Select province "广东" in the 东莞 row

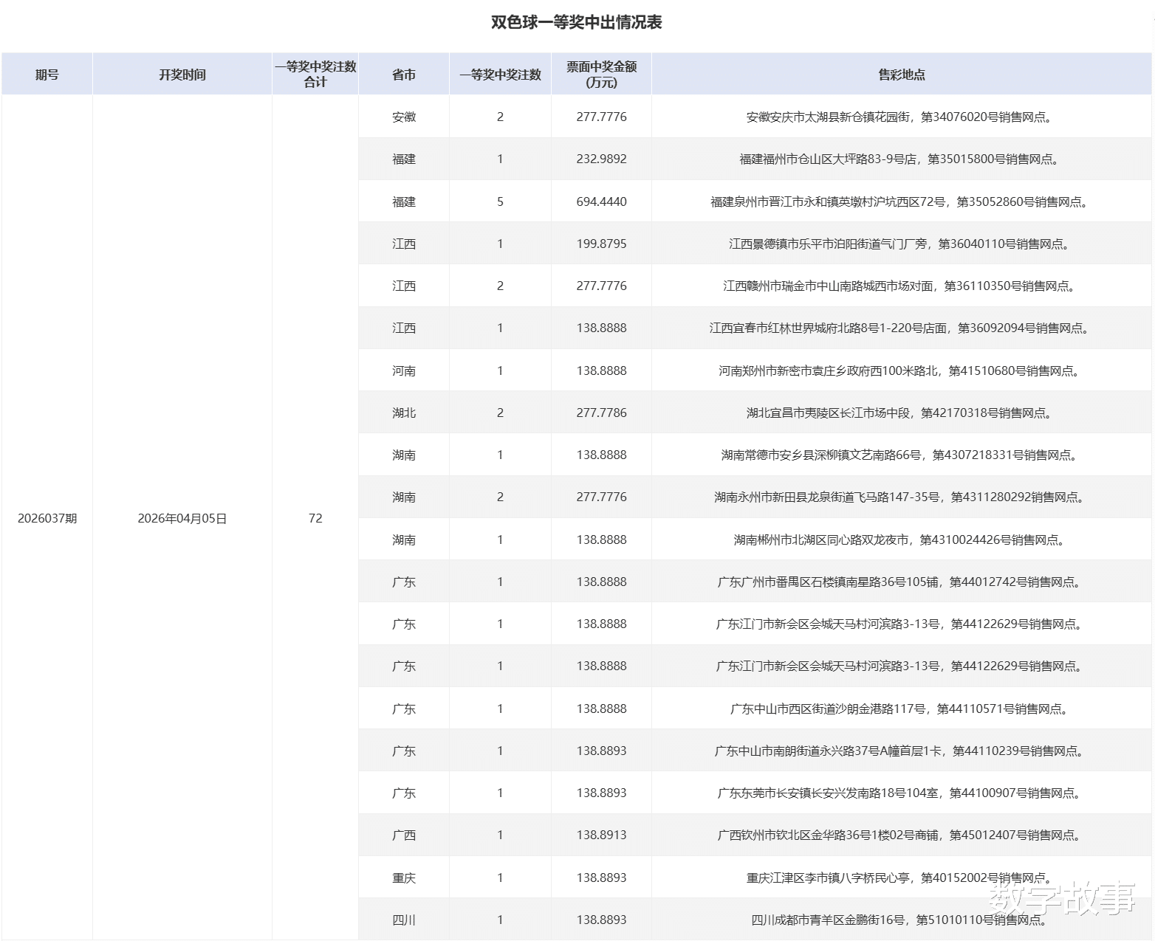click(x=404, y=793)
